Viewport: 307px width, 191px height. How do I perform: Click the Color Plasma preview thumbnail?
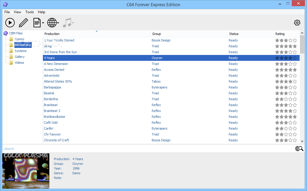click(x=26, y=171)
